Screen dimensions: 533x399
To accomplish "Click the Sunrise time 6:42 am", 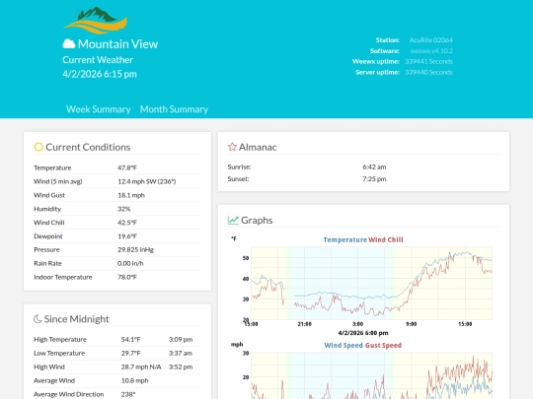I will point(374,166).
